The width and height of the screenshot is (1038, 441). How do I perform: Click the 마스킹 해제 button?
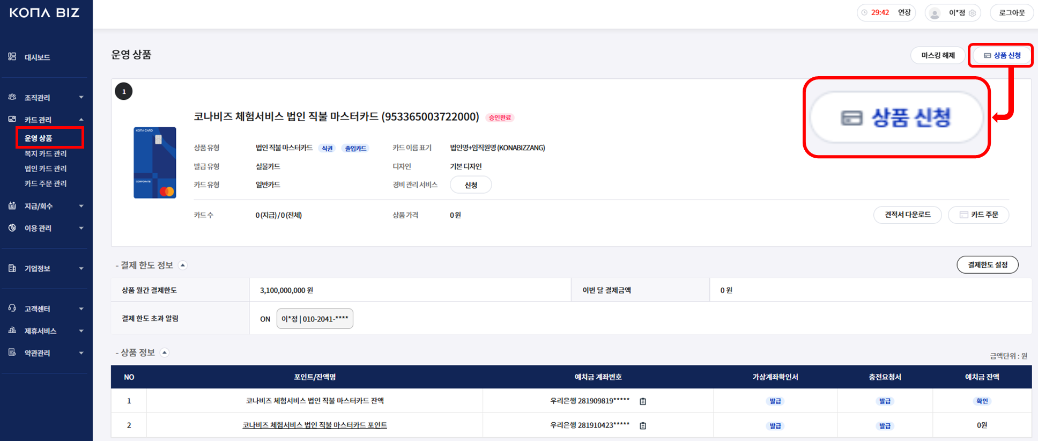click(x=938, y=55)
